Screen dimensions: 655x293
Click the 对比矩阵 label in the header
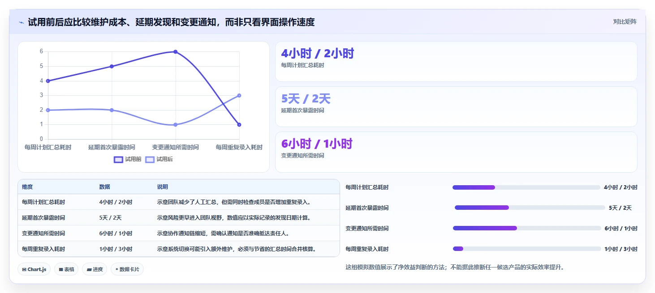click(625, 21)
